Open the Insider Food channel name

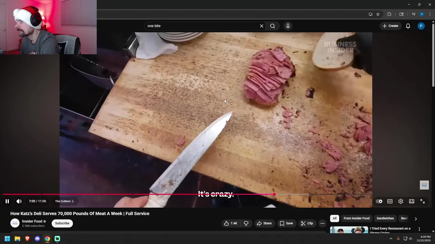pyautogui.click(x=32, y=221)
